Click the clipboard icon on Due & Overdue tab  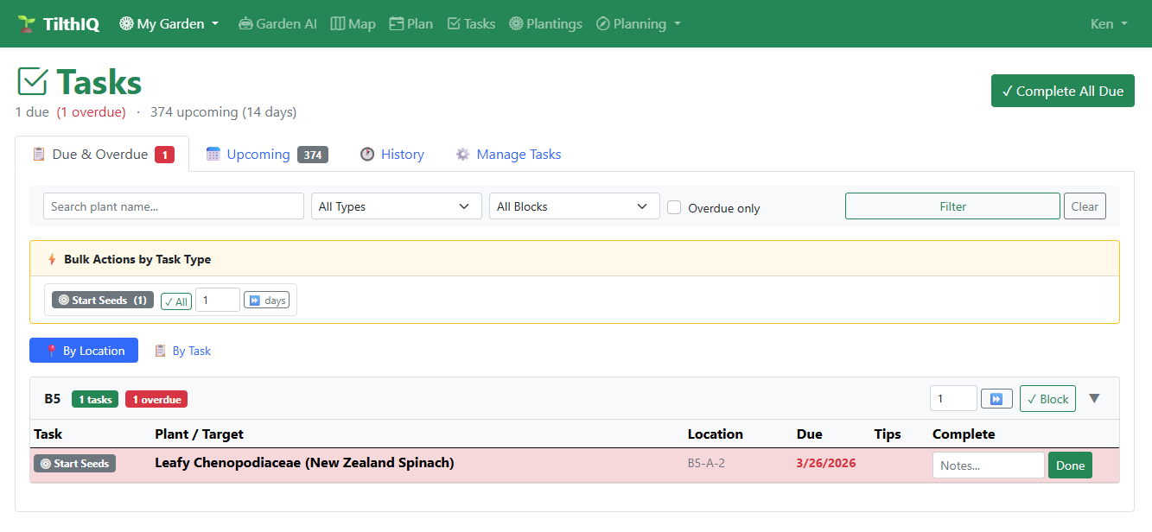38,154
